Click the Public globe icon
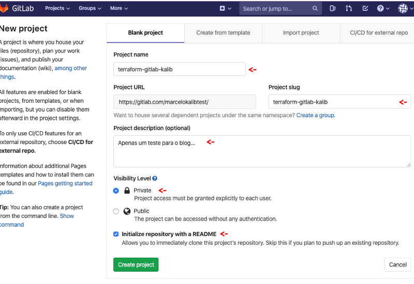The image size is (414, 284). [x=127, y=211]
